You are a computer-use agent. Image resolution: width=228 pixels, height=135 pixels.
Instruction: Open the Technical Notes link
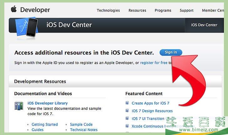coord(84,130)
